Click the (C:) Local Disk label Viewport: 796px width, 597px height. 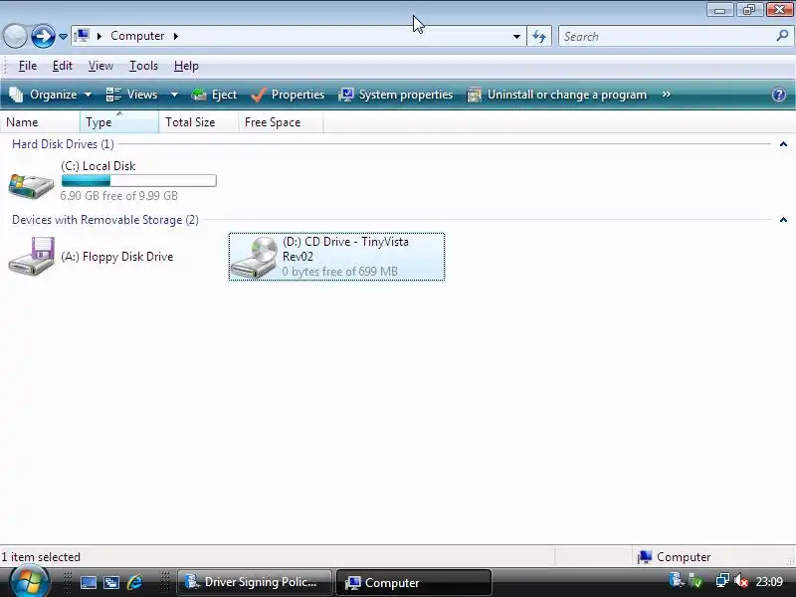tap(98, 166)
